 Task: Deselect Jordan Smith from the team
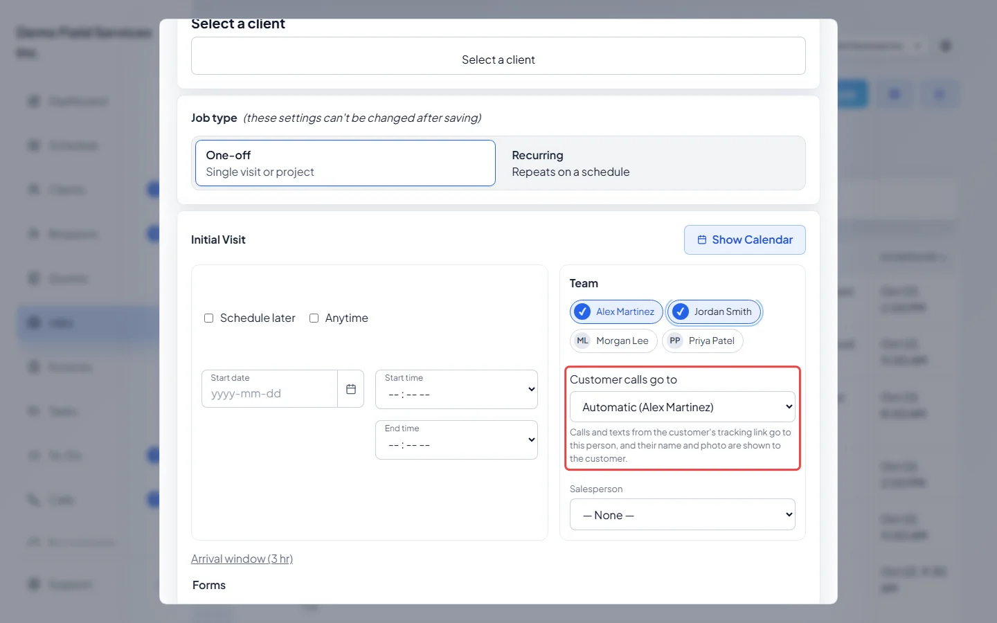(x=714, y=312)
